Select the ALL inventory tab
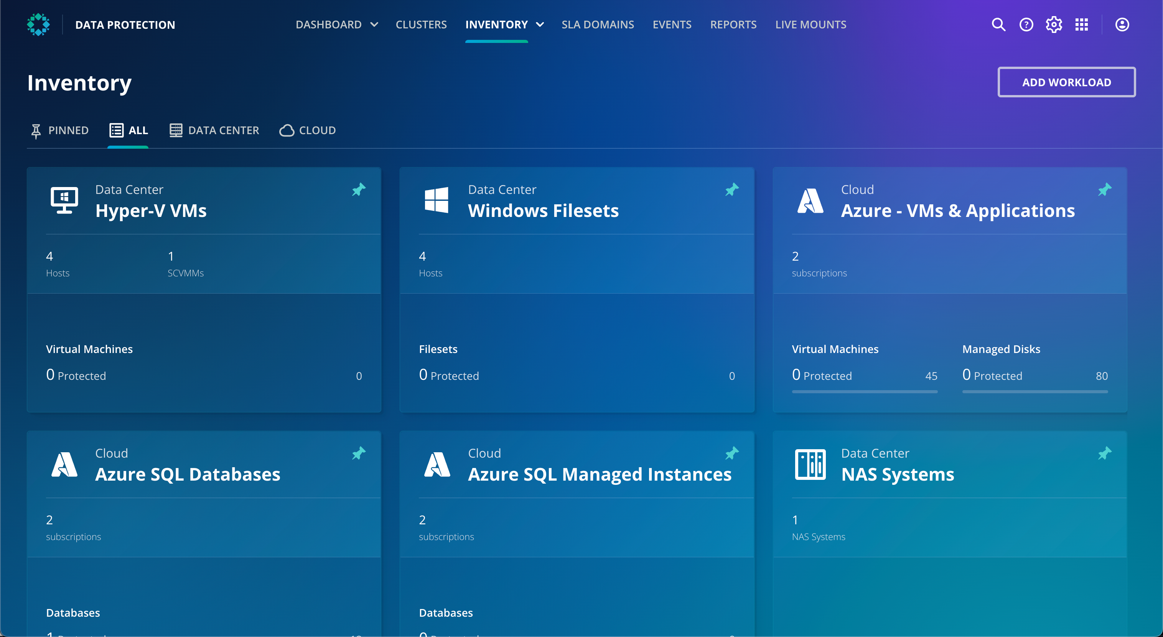The height and width of the screenshot is (637, 1163). point(128,130)
